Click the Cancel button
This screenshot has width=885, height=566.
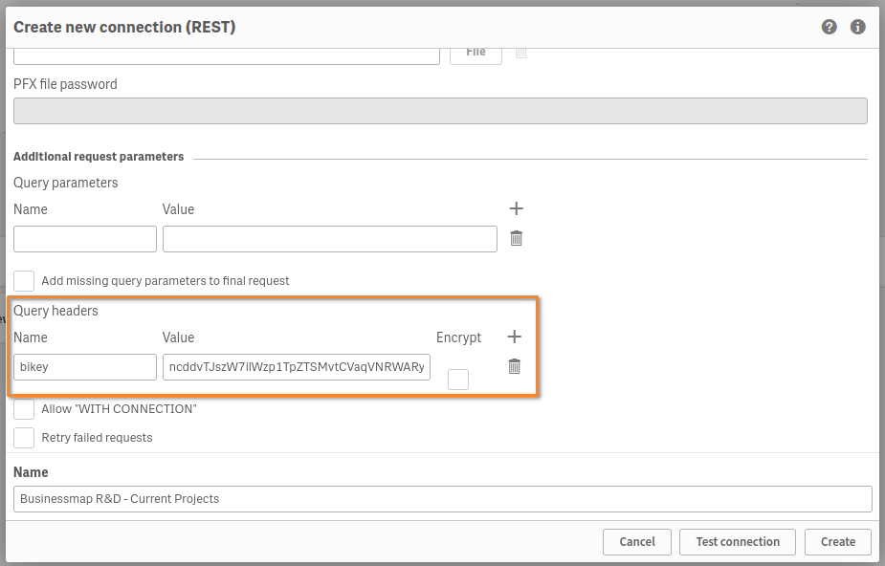tap(637, 541)
